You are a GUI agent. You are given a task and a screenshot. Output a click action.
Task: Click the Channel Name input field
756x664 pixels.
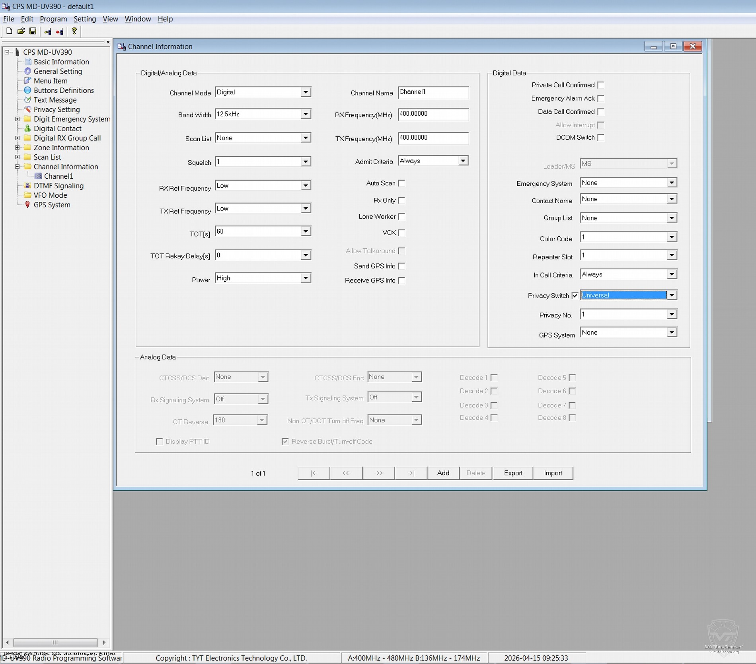[x=433, y=92]
